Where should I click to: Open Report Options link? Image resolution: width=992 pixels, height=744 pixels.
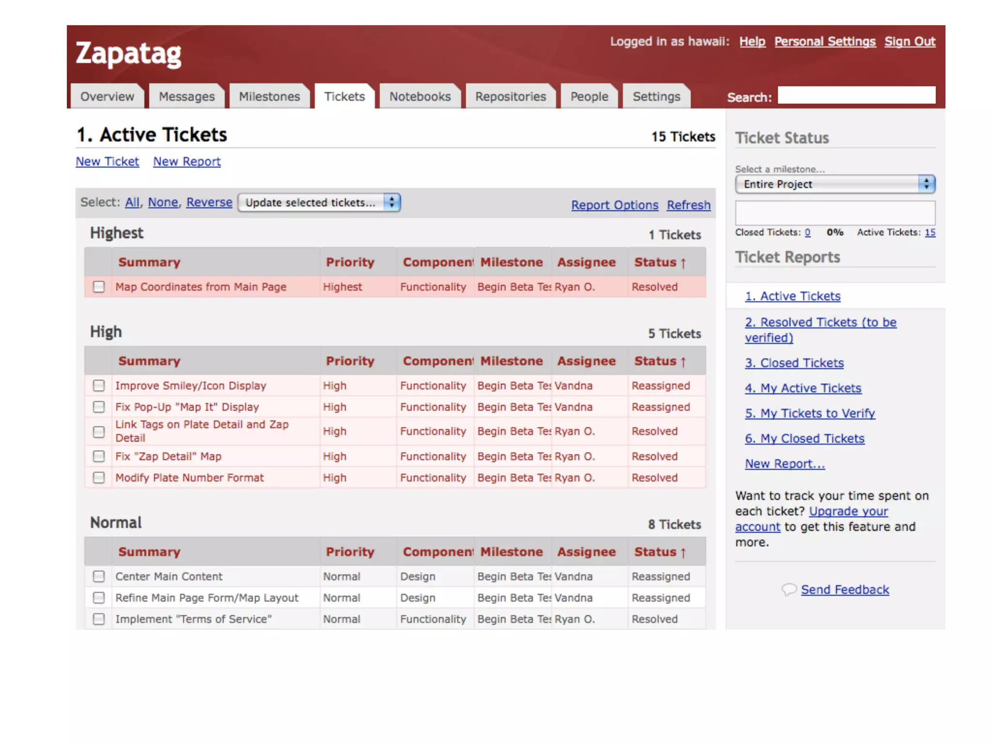(614, 205)
